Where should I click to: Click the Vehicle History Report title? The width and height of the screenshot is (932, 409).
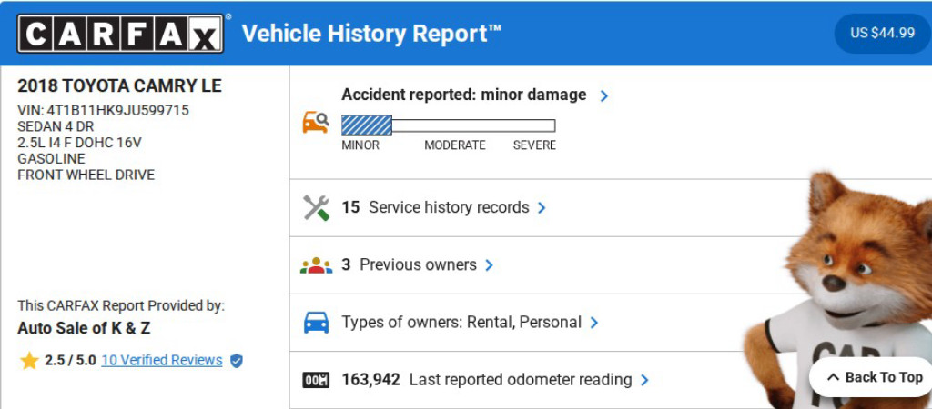(371, 34)
